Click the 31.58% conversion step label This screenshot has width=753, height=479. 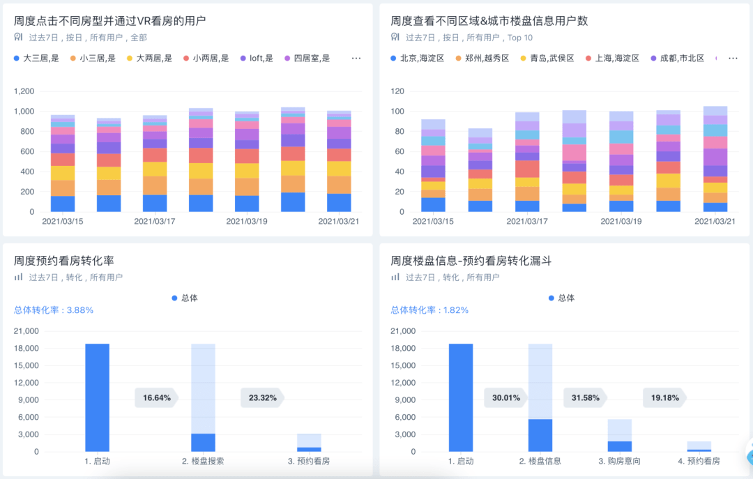click(585, 398)
